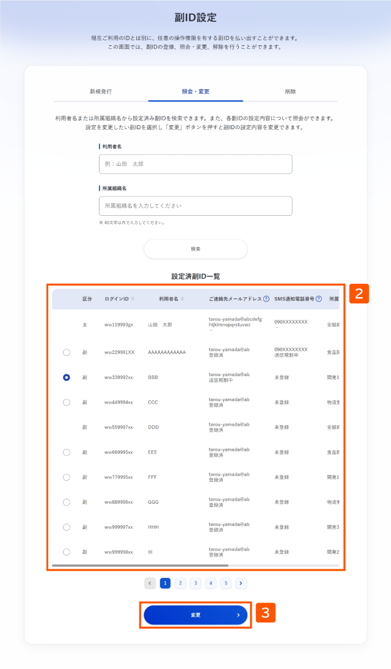This screenshot has width=391, height=669.
Task: Click help icon beside ご連絡先メールアドレス header
Action: [266, 298]
